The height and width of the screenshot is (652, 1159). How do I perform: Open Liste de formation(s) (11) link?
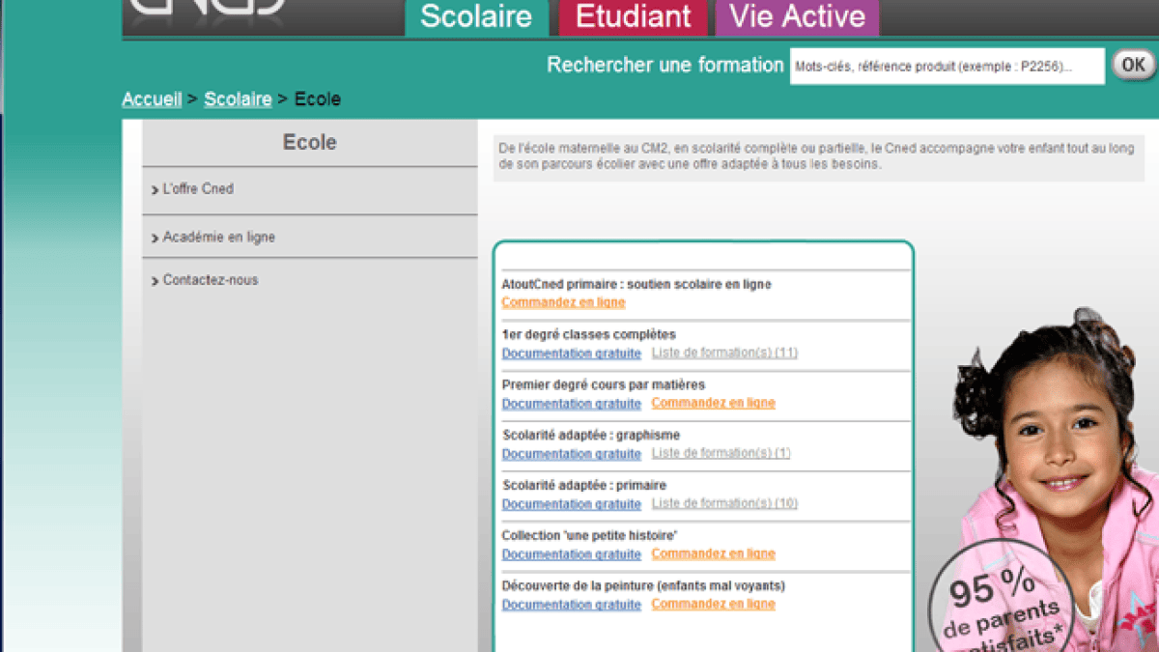point(724,353)
